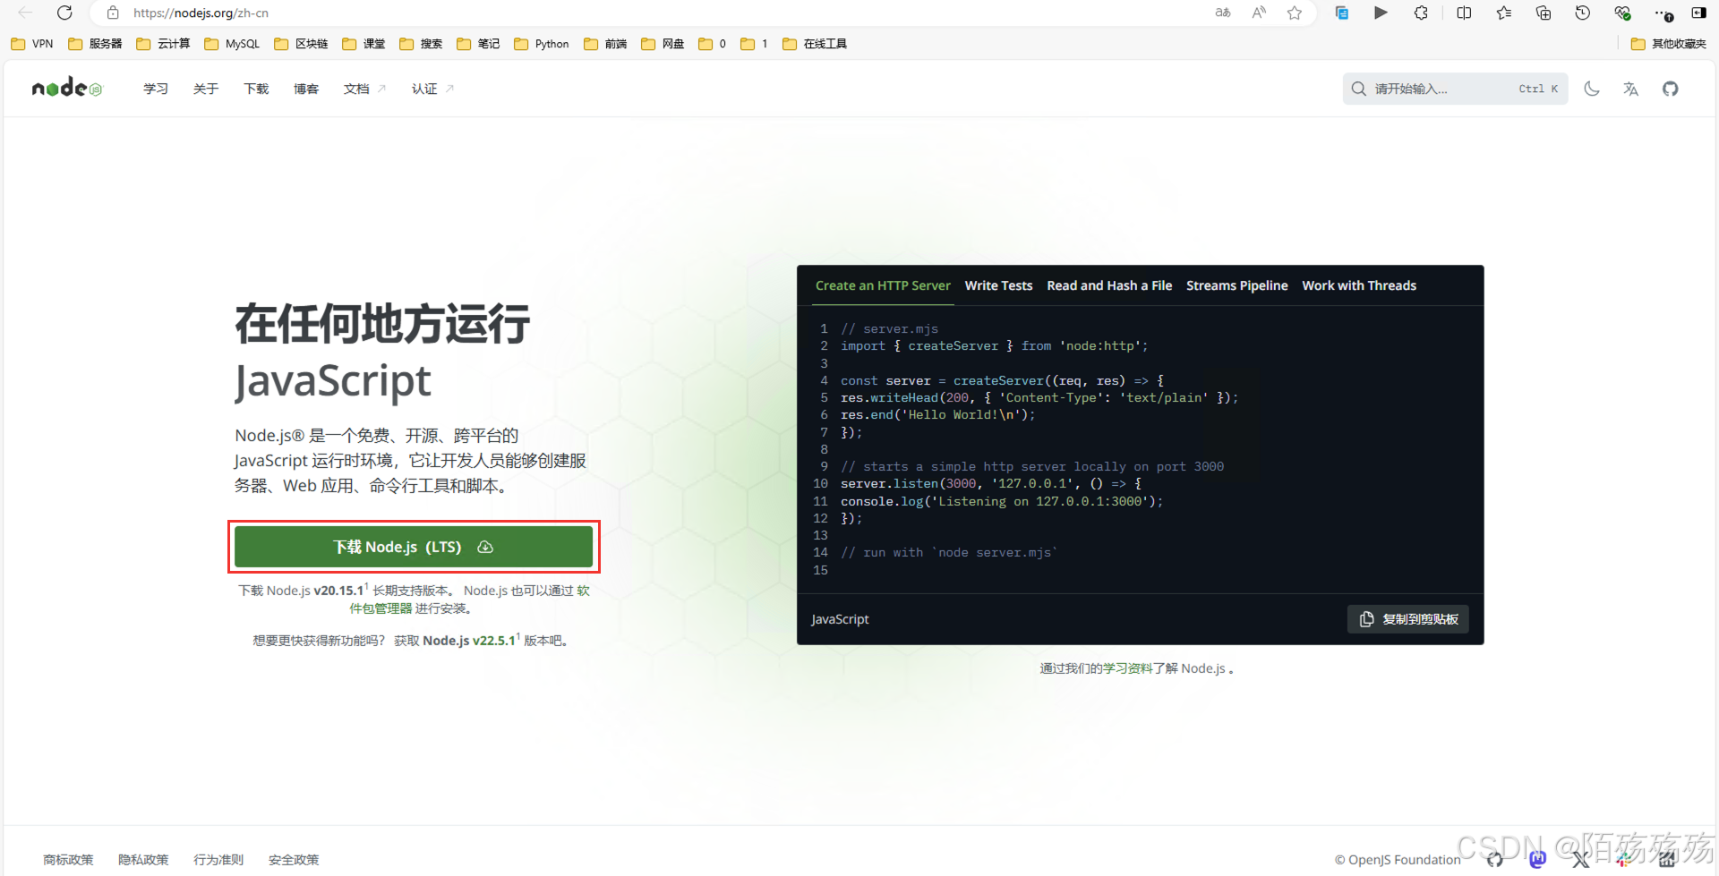Select the Create an HTTP Server tab
The image size is (1719, 876).
coord(883,285)
